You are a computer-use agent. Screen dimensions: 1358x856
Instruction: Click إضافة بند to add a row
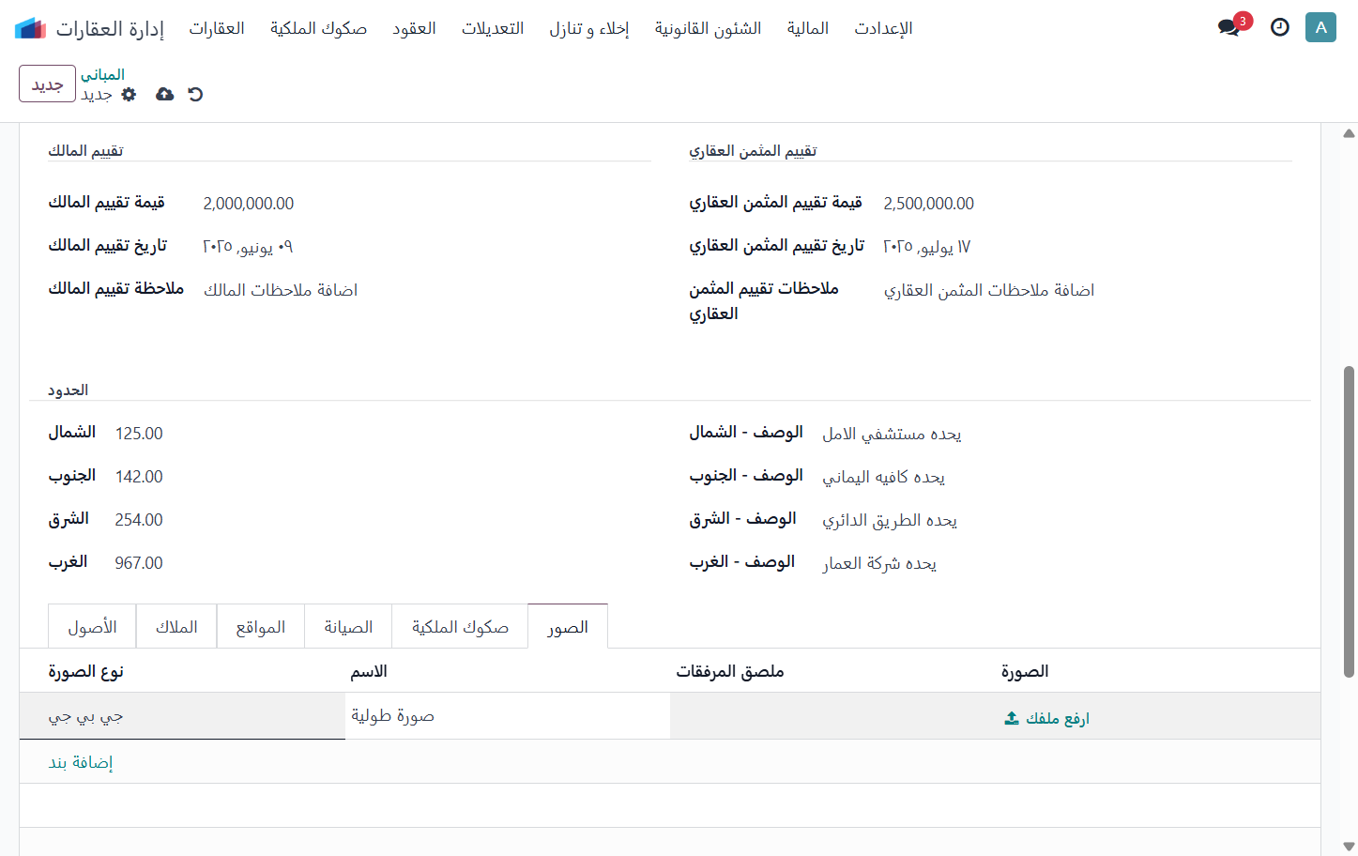point(81,762)
